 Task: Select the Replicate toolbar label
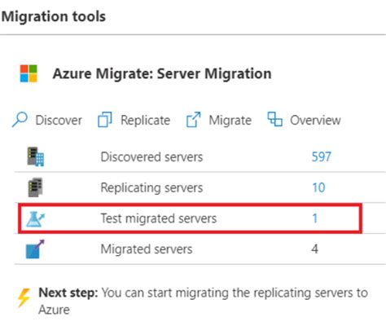[x=146, y=120]
